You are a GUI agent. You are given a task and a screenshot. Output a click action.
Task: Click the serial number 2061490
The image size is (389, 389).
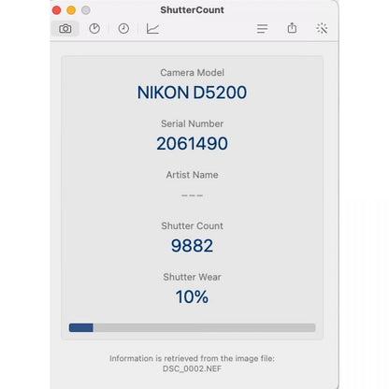coord(192,144)
